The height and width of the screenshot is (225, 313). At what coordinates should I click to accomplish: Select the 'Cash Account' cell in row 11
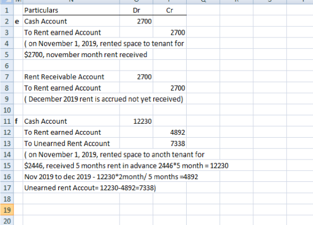72,121
